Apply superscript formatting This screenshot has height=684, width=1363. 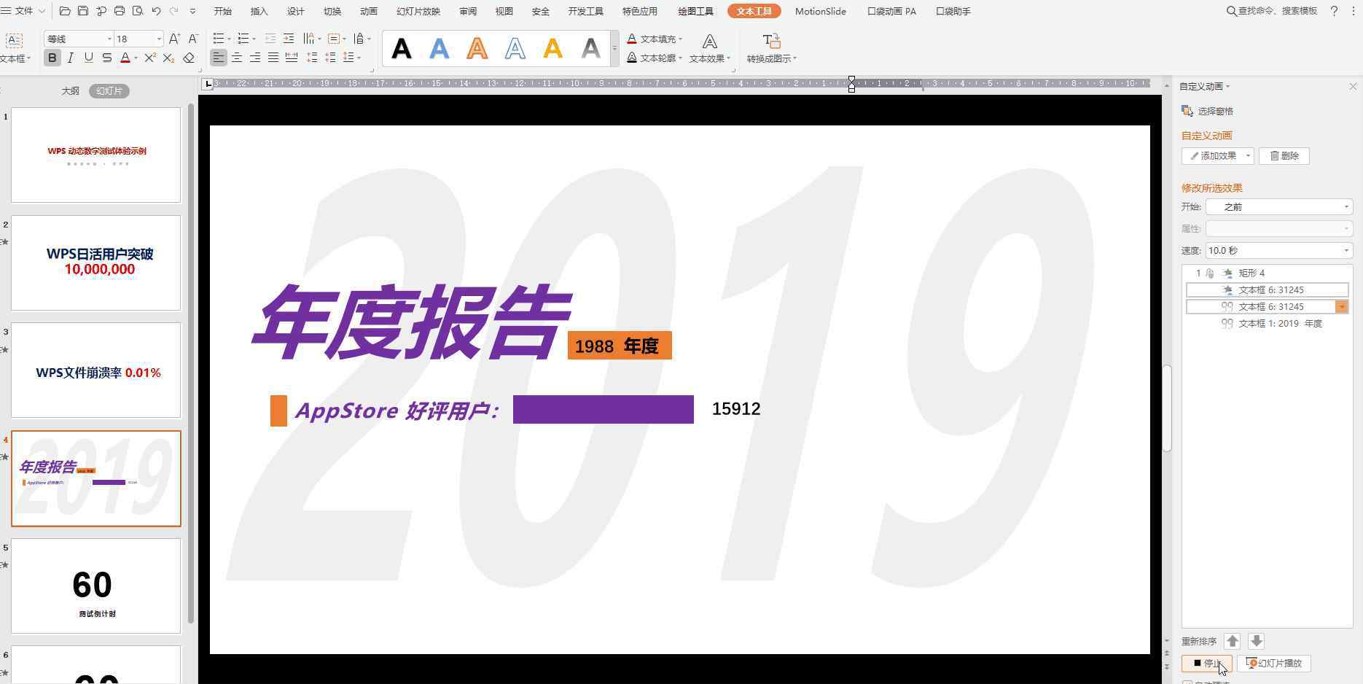[149, 58]
